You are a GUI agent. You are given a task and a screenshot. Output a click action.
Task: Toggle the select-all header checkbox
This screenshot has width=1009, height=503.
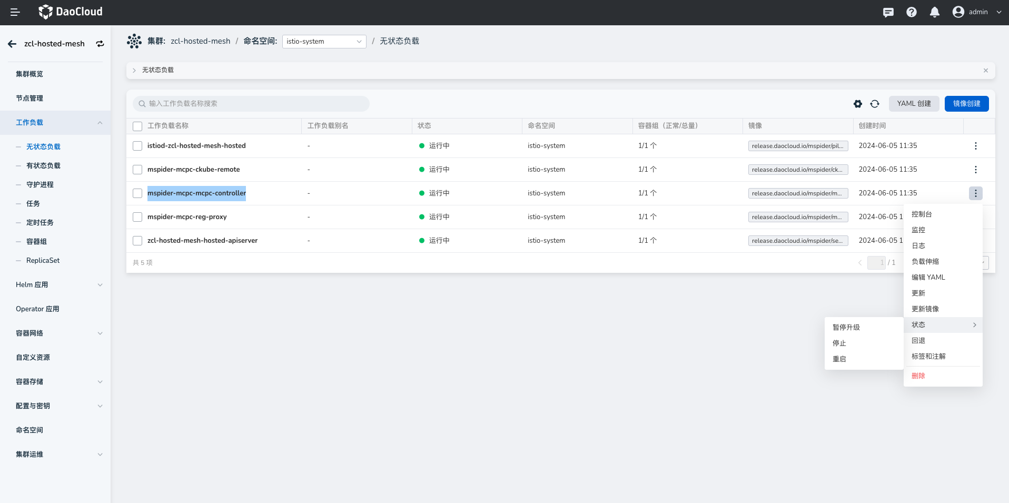(x=137, y=126)
